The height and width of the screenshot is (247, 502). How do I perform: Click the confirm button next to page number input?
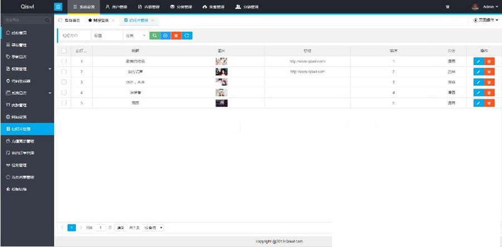coord(121,228)
